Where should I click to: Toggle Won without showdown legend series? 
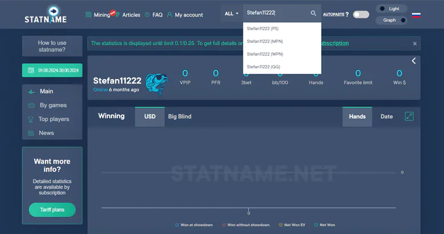point(246,225)
